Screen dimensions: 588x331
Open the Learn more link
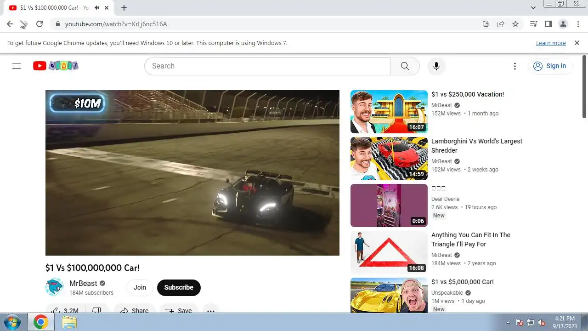point(551,43)
